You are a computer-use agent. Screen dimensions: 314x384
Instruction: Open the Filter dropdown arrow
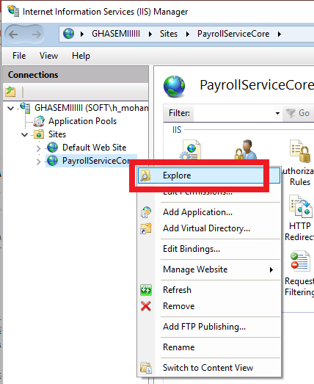point(277,113)
